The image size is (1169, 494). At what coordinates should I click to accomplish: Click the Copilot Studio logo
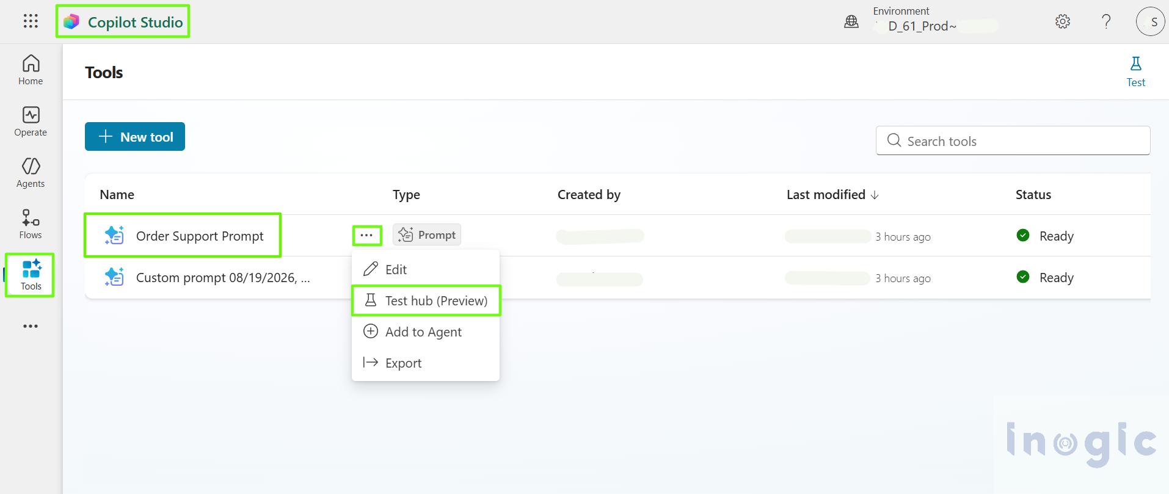click(71, 22)
